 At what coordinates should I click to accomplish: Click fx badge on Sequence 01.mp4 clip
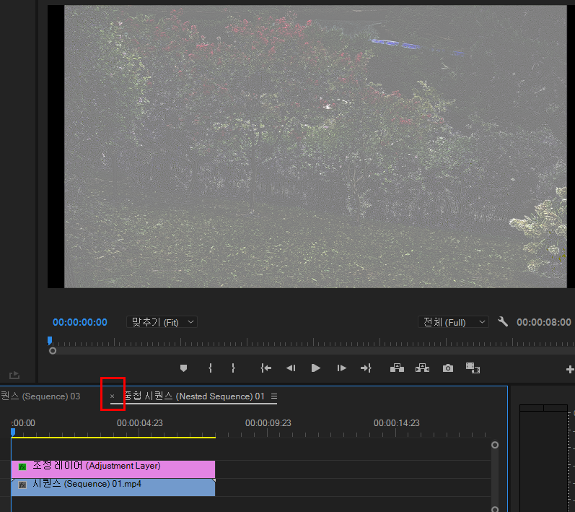tap(22, 485)
